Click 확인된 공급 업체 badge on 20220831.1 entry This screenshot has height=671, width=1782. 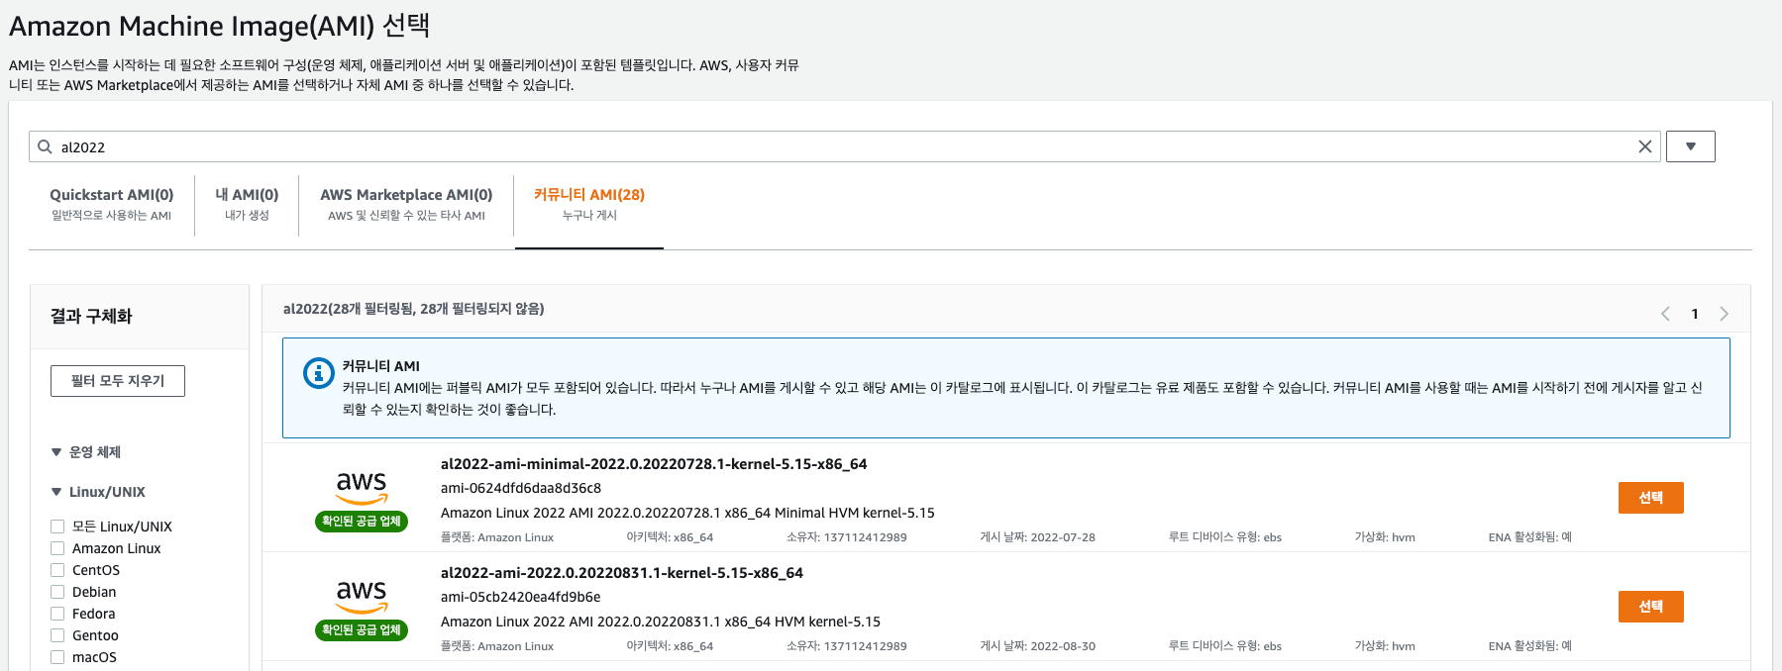coord(362,630)
